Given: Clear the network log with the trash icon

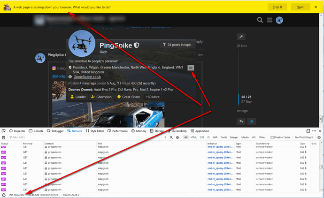Looking at the screenshot, I should tap(4, 137).
